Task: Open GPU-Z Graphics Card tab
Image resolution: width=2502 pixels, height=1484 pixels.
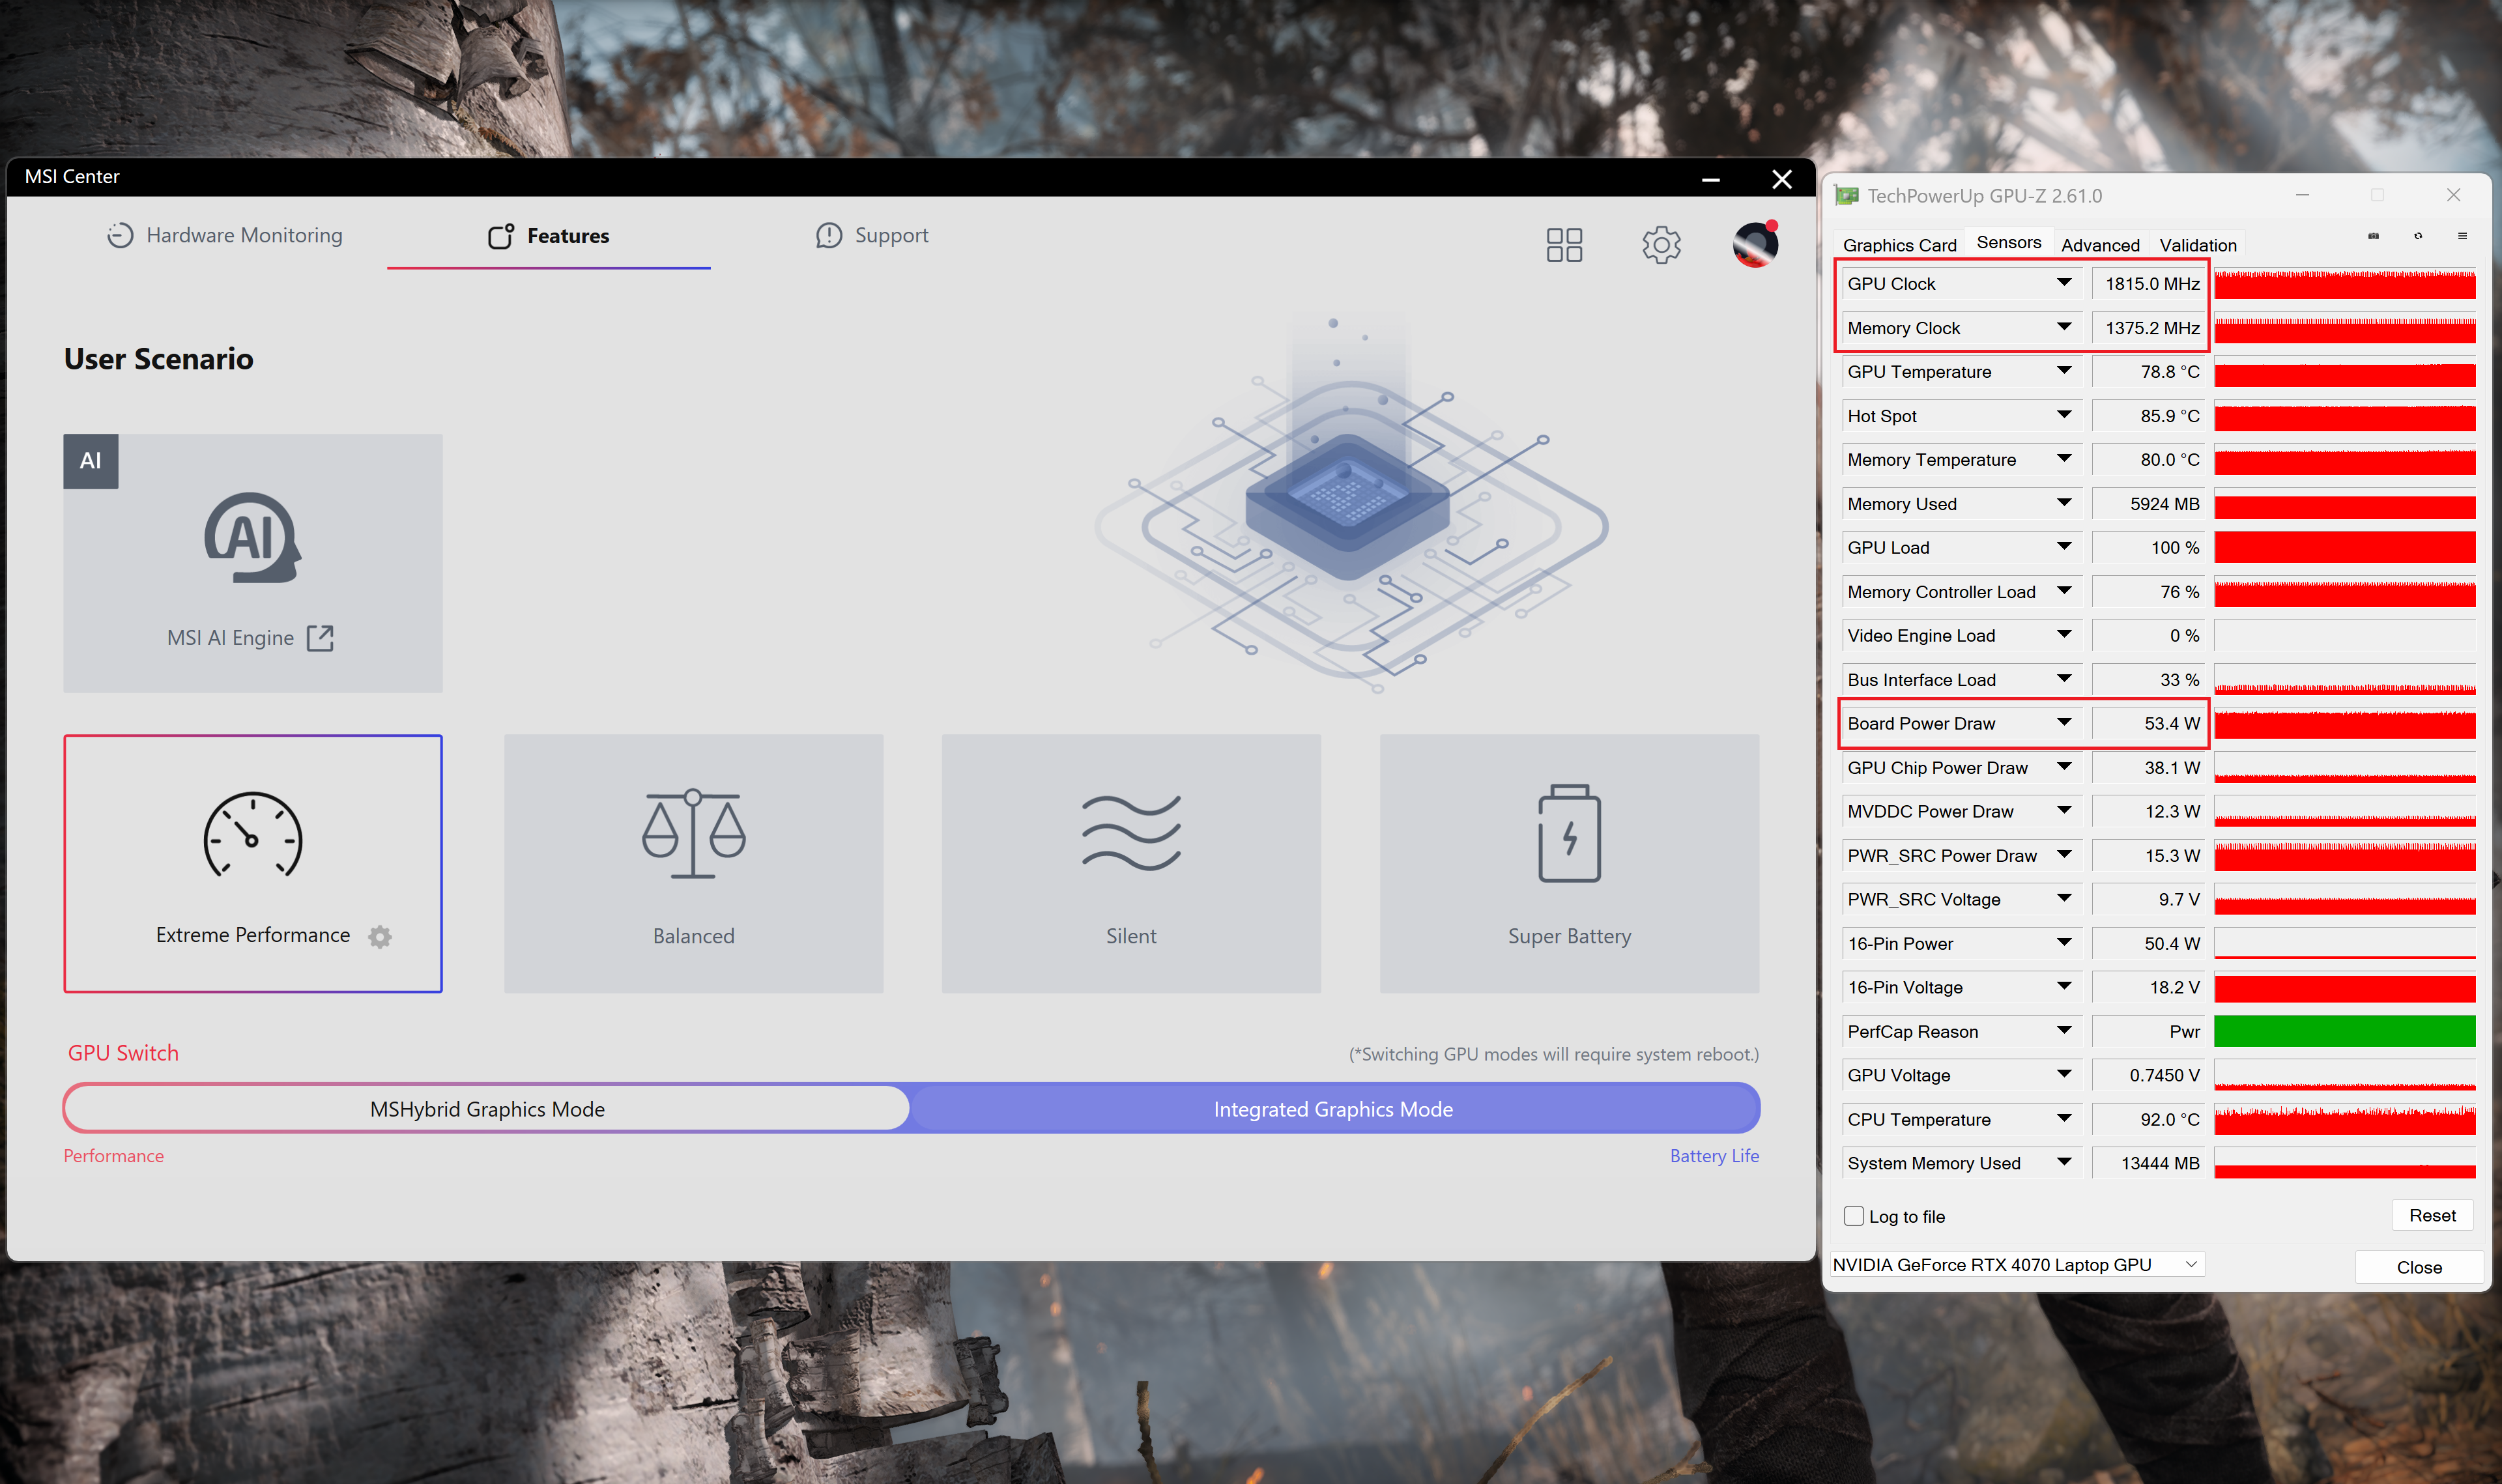Action: pyautogui.click(x=1899, y=245)
